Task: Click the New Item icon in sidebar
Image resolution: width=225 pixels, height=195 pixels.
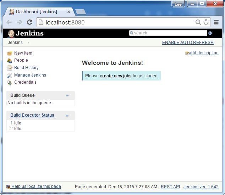Action: 10,54
